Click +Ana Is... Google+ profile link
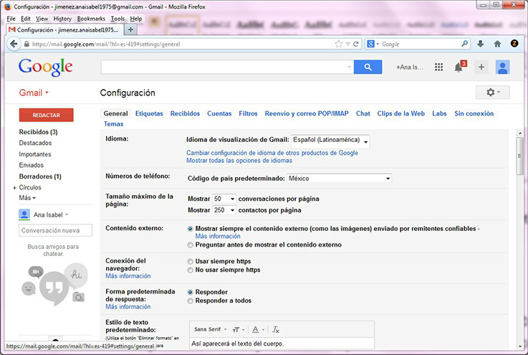The image size is (528, 355). (x=410, y=67)
